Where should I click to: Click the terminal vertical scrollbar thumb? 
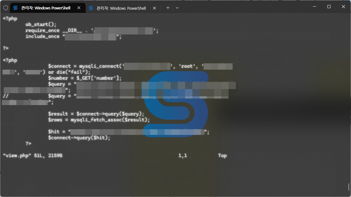point(348,187)
